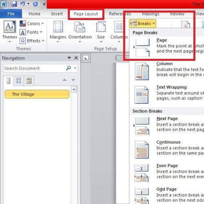Go to next heading arrow
The height and width of the screenshot is (204, 204).
(x=73, y=80)
